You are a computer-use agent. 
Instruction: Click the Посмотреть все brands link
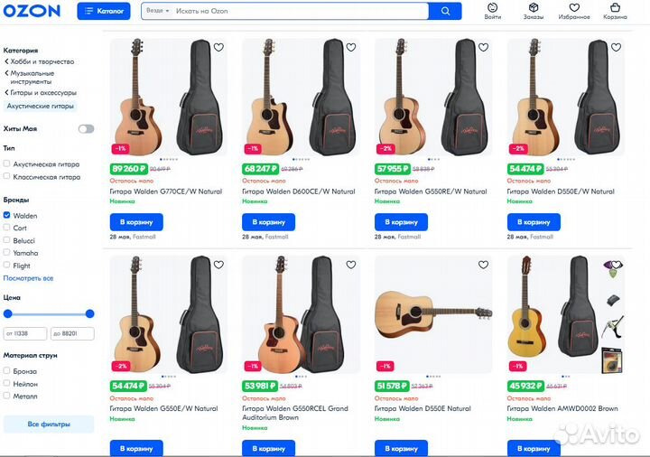28,278
